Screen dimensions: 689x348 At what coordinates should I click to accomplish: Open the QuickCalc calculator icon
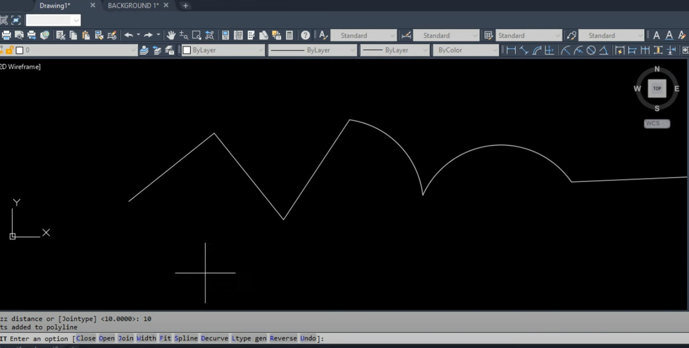coord(289,36)
